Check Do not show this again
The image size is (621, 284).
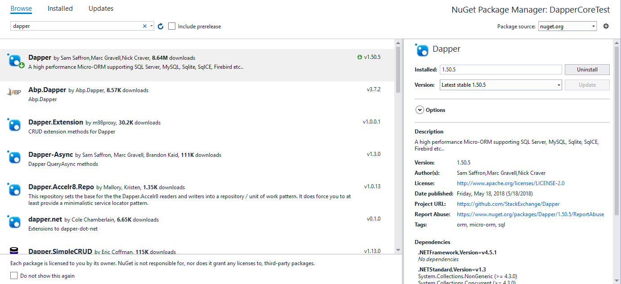coord(13,275)
